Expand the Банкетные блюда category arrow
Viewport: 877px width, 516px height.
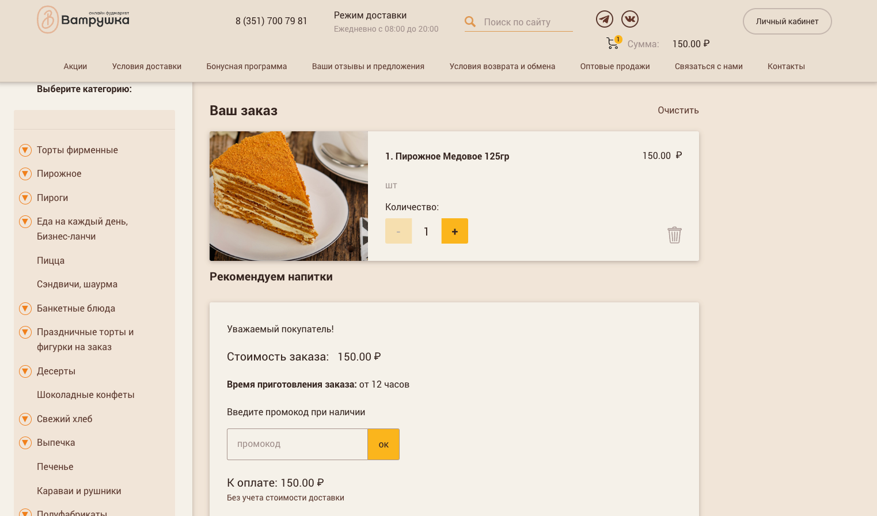tap(25, 309)
